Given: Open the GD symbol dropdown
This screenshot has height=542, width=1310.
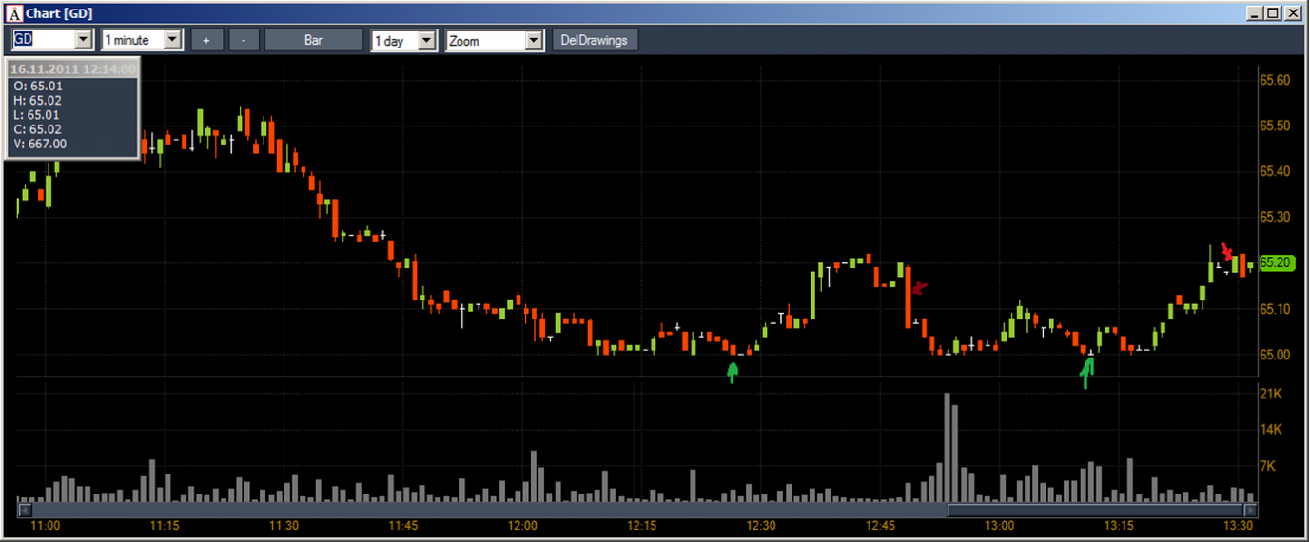Looking at the screenshot, I should (83, 40).
